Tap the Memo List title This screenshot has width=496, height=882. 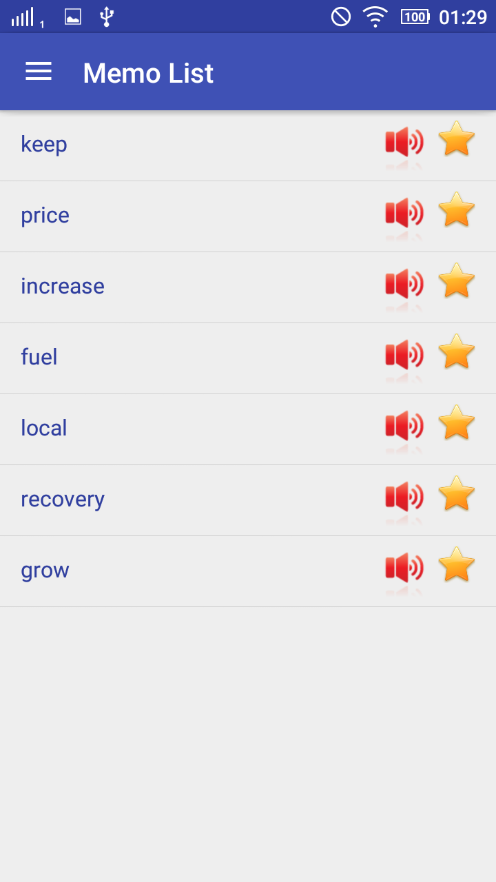[x=148, y=73]
